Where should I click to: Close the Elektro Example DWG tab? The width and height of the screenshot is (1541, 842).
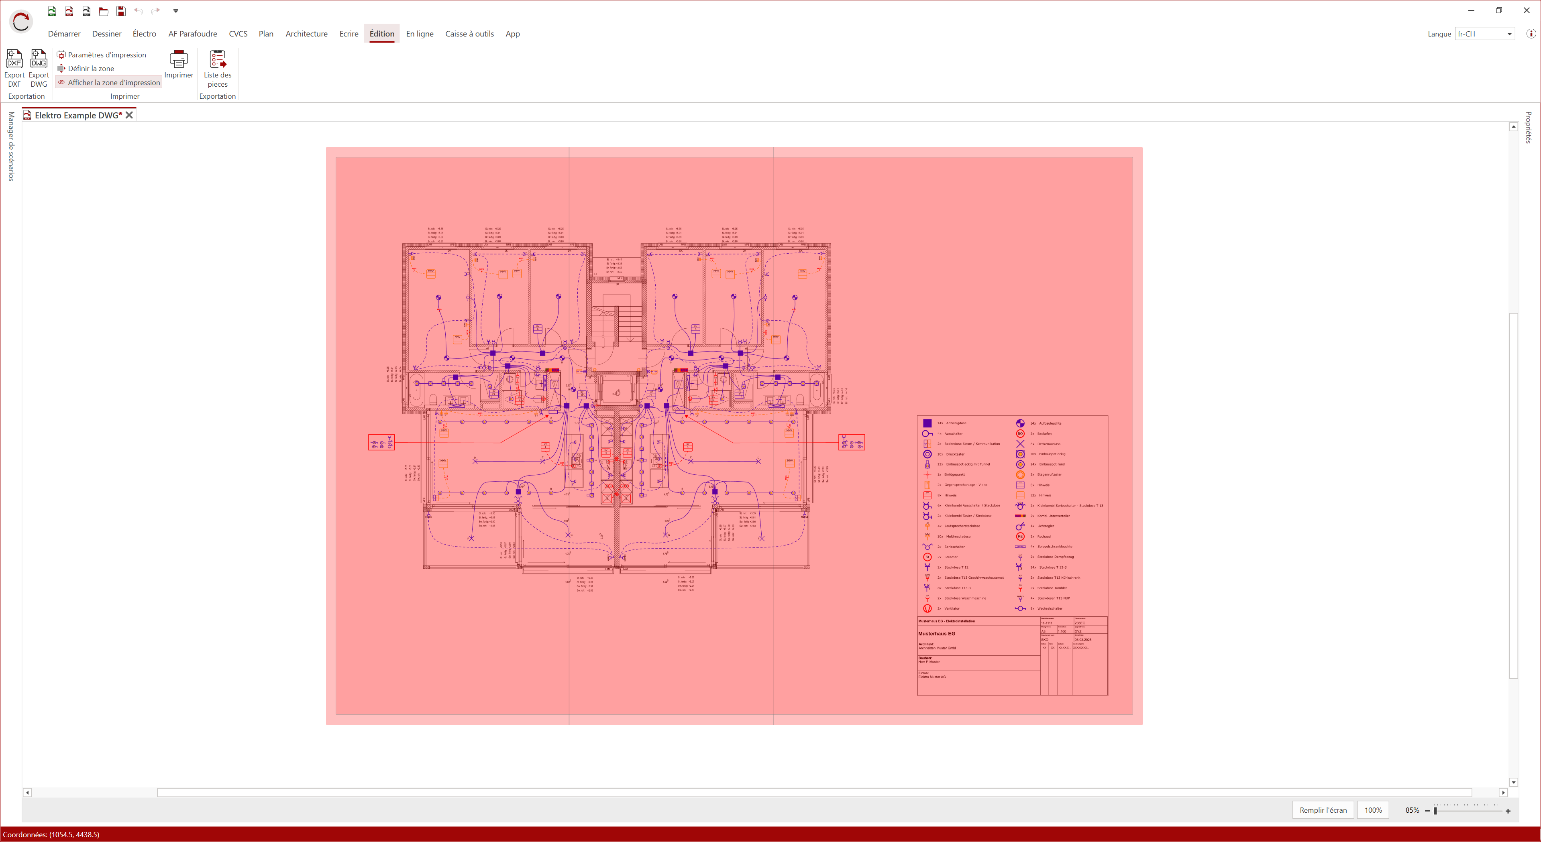tap(129, 116)
